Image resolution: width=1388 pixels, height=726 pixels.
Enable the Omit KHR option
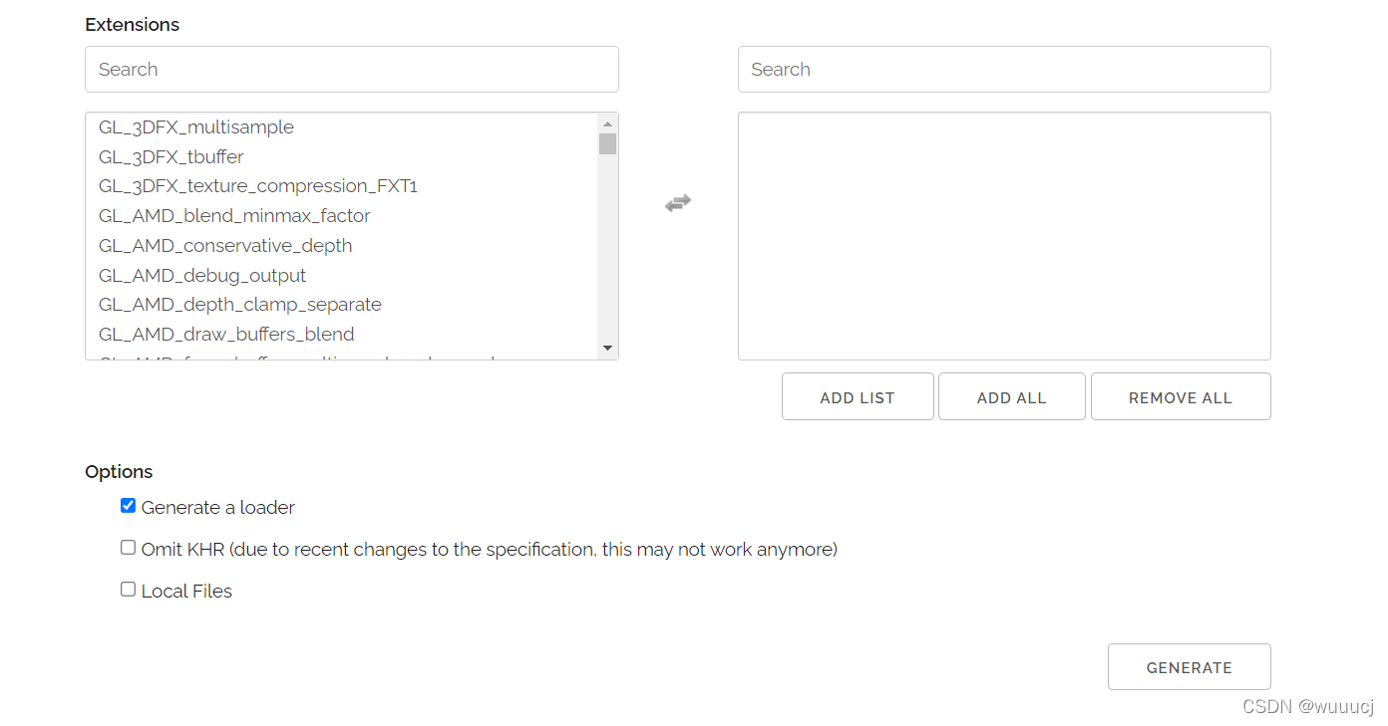(128, 548)
